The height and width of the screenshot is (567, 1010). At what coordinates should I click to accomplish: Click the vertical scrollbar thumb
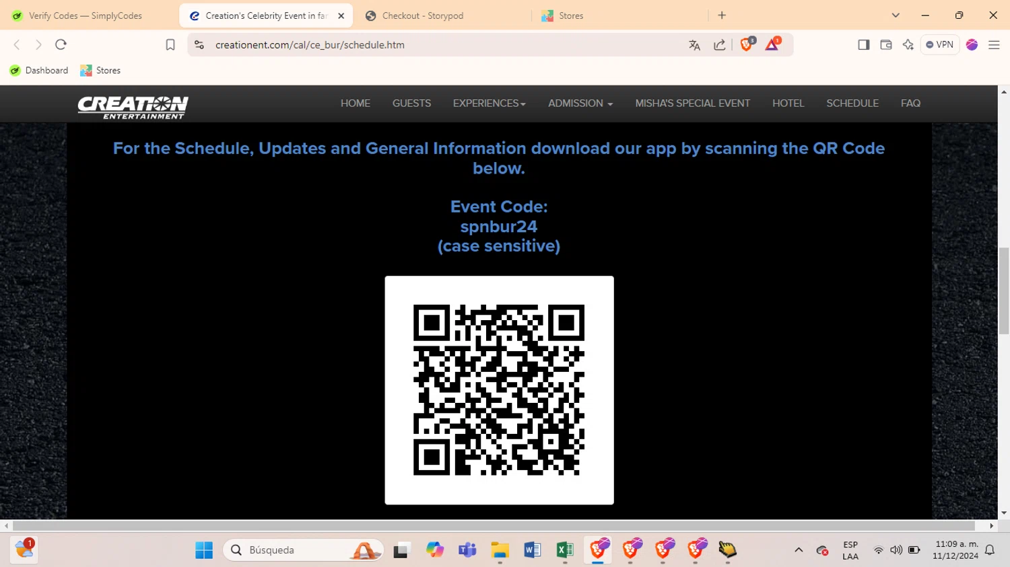pos(1004,291)
